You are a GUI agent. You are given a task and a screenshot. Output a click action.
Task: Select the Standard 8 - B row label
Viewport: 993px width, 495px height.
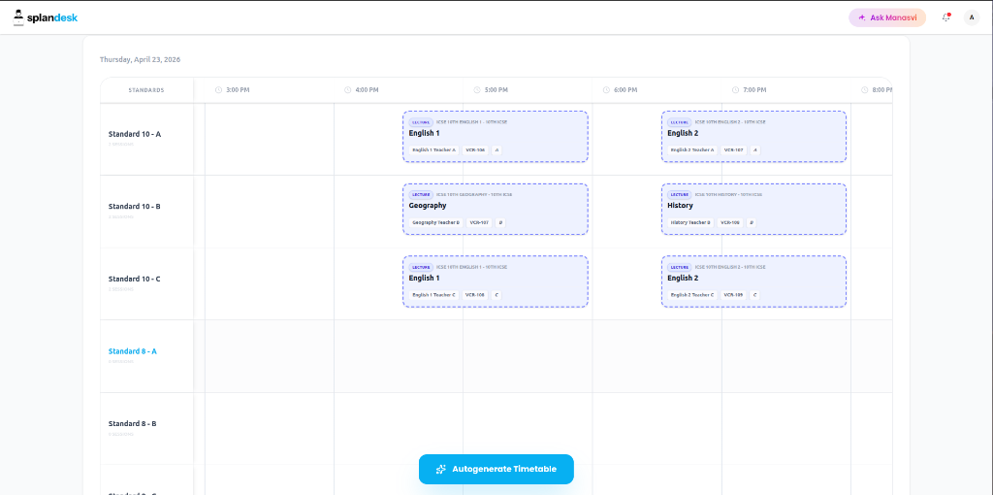pyautogui.click(x=132, y=423)
